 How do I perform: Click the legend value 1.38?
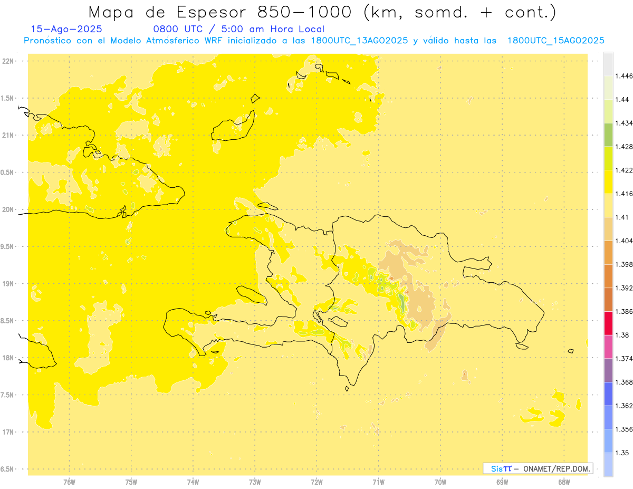point(622,335)
